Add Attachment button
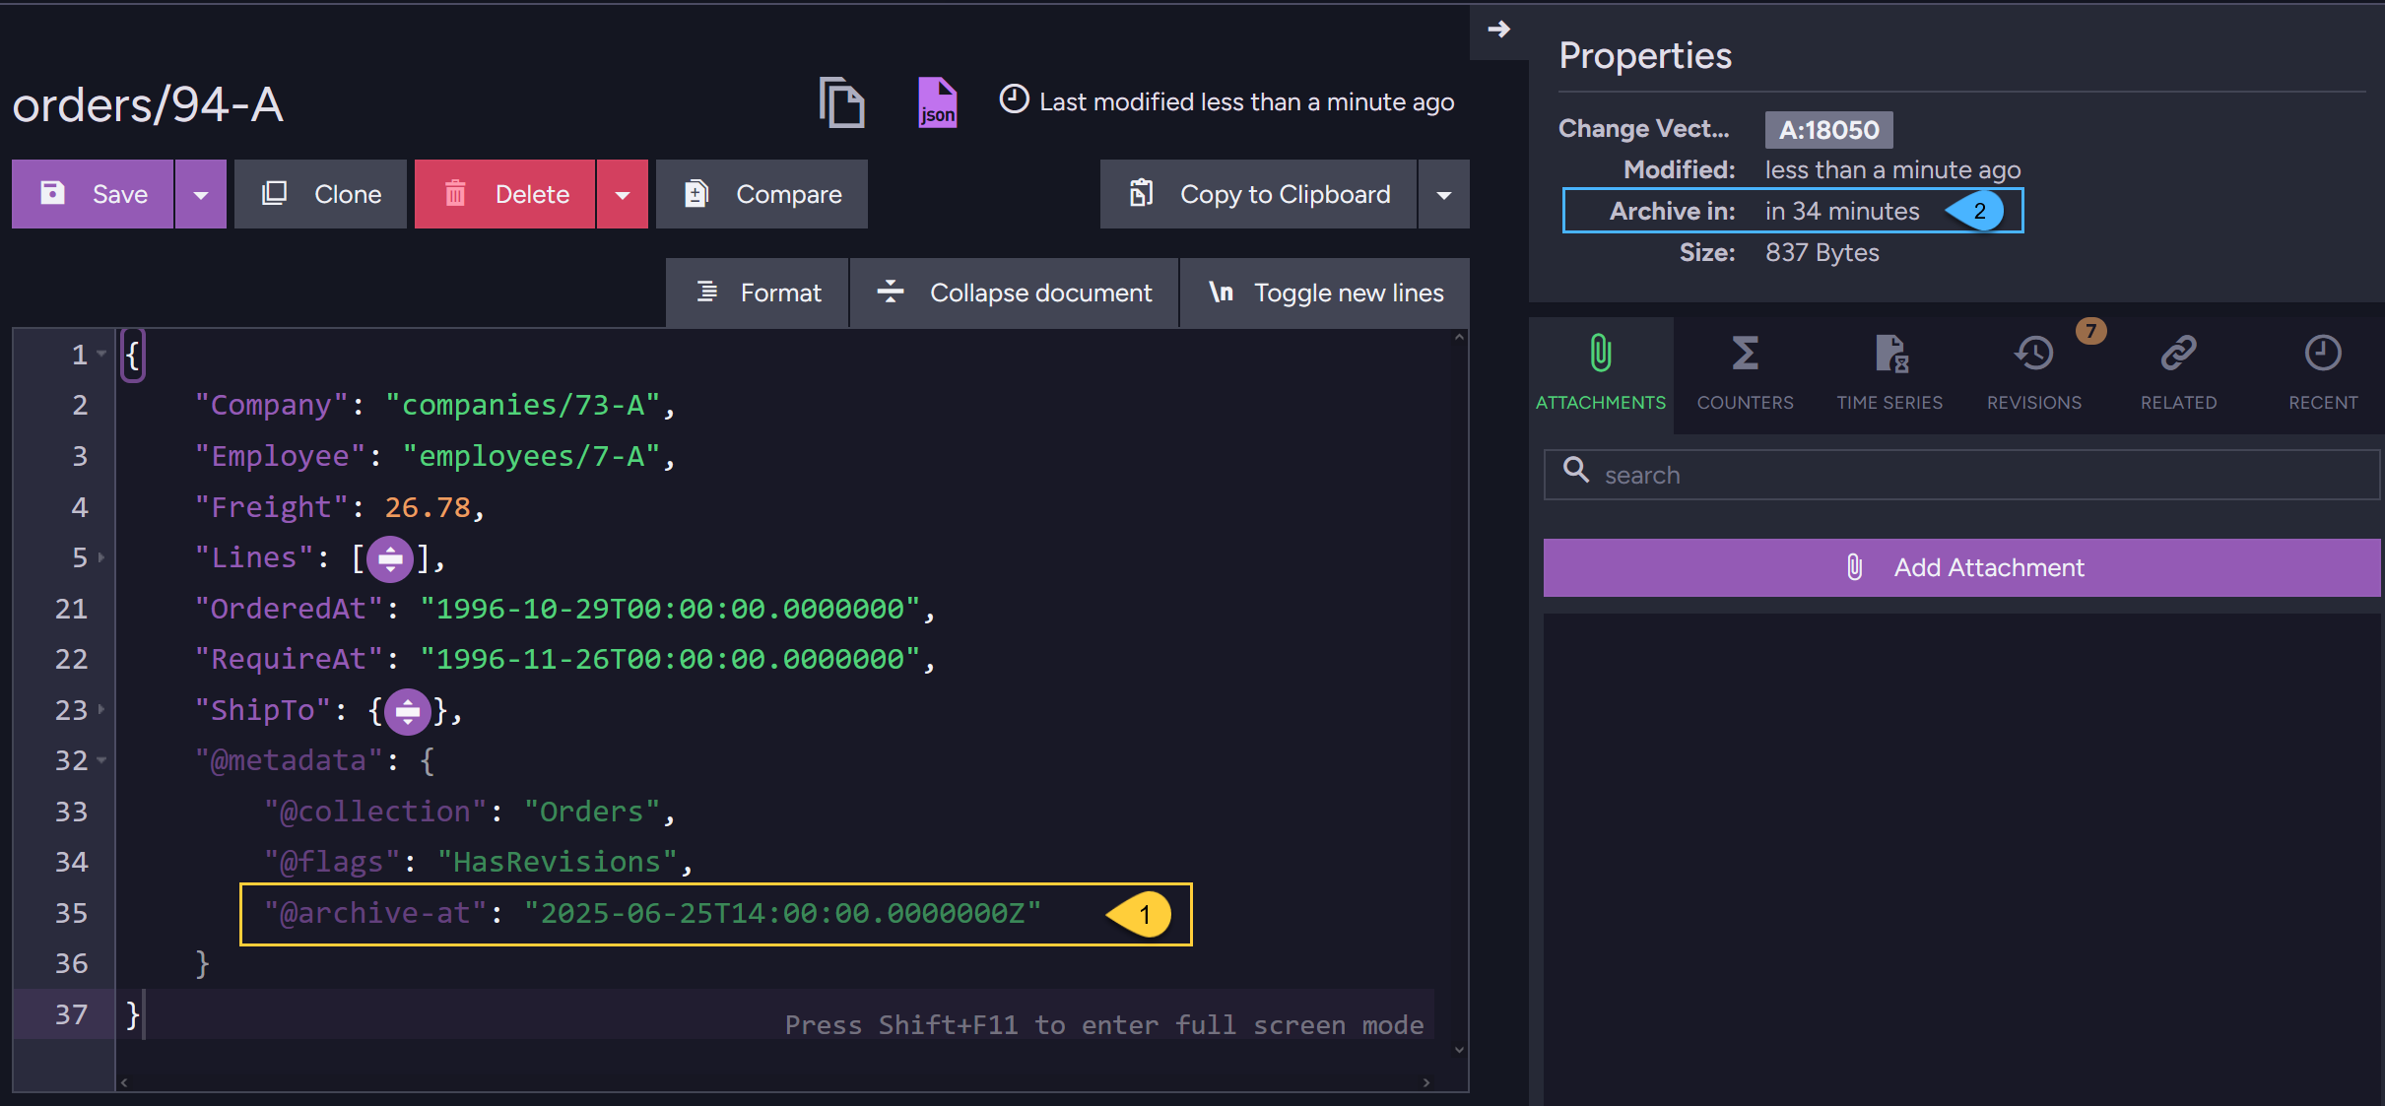The height and width of the screenshot is (1106, 2385). (x=1961, y=567)
